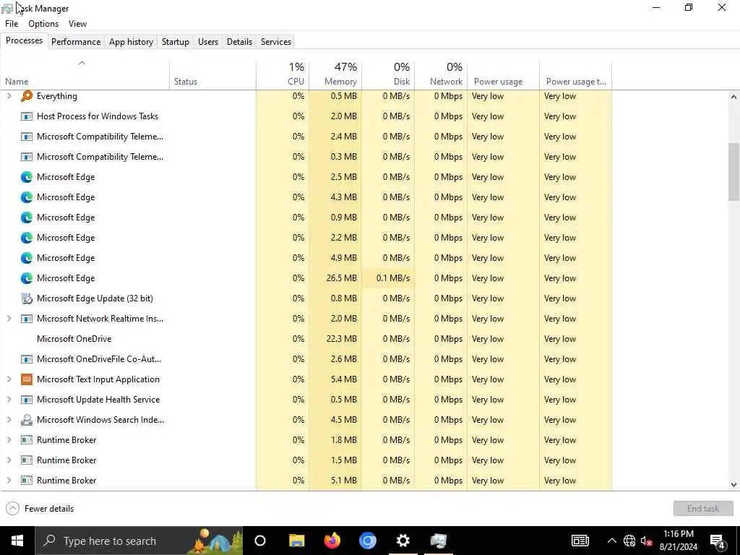Launch Firefox from the taskbar

click(332, 541)
